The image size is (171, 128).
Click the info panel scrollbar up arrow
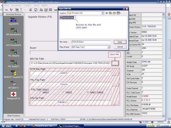coord(164,14)
